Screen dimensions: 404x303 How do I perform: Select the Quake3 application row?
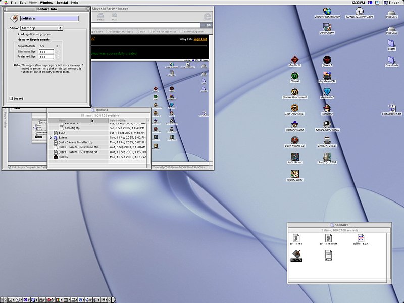click(97, 157)
